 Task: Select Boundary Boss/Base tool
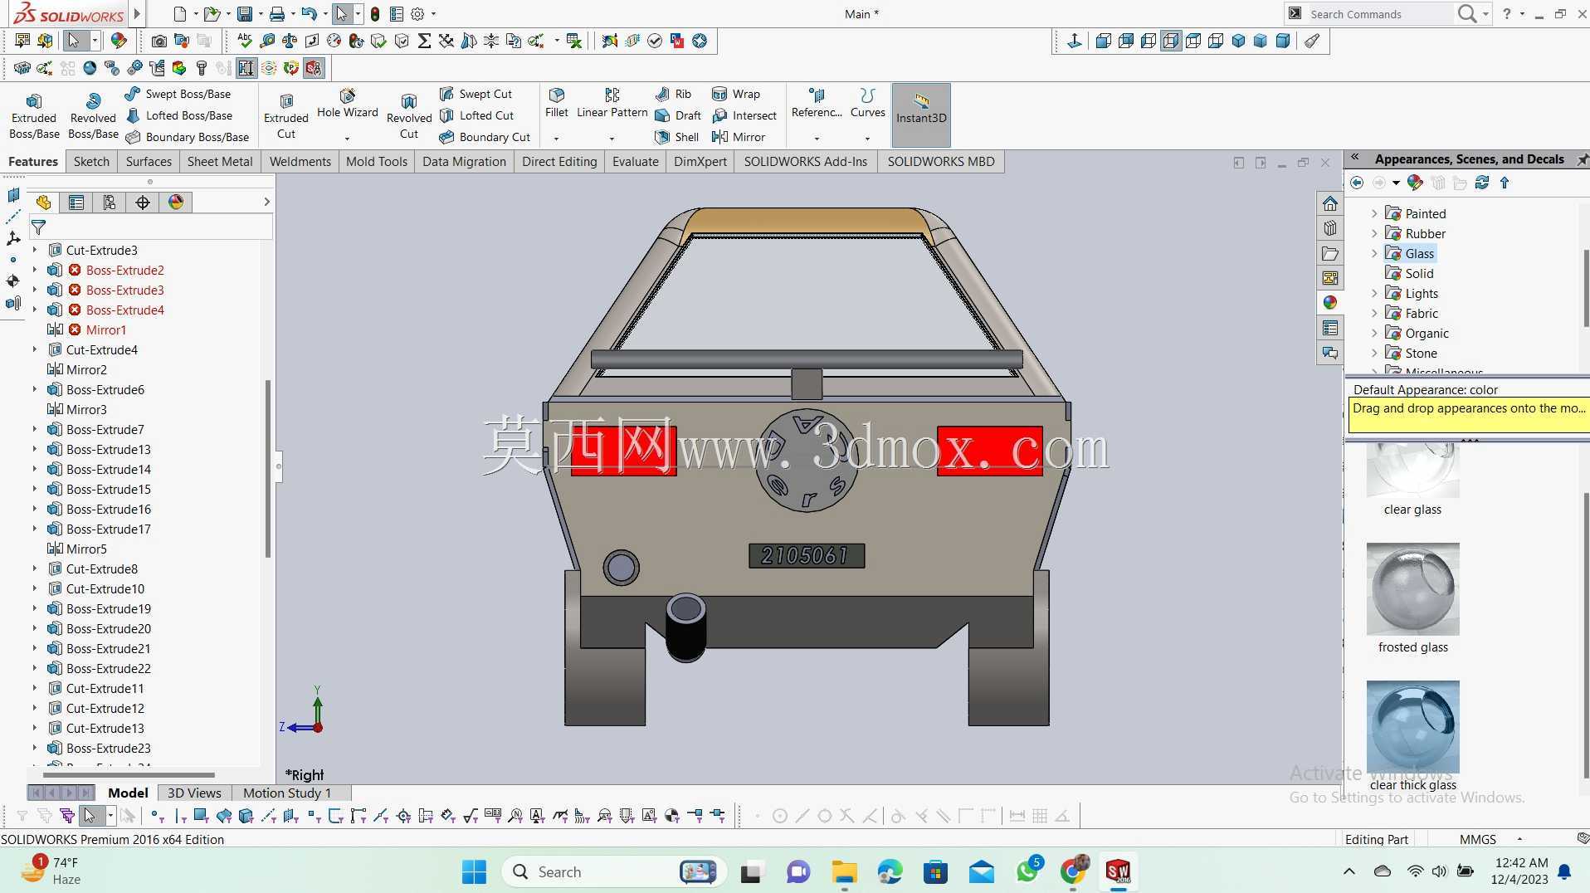coord(187,137)
